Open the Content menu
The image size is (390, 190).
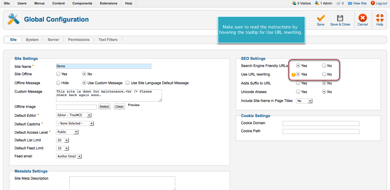click(x=59, y=3)
